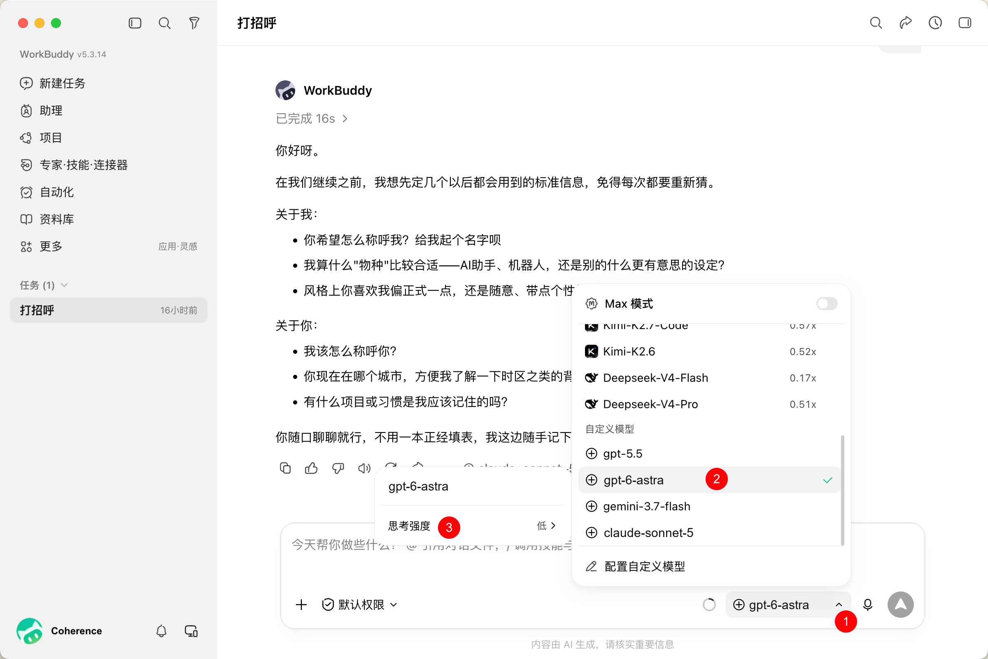
Task: Select Kimi-K2.6 model
Action: [x=709, y=351]
